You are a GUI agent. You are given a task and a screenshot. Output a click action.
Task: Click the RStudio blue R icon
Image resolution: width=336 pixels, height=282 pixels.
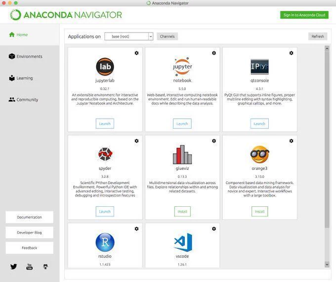tap(105, 242)
